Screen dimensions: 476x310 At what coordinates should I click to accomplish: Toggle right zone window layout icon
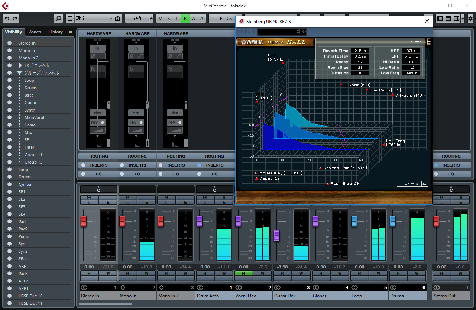[x=456, y=19]
